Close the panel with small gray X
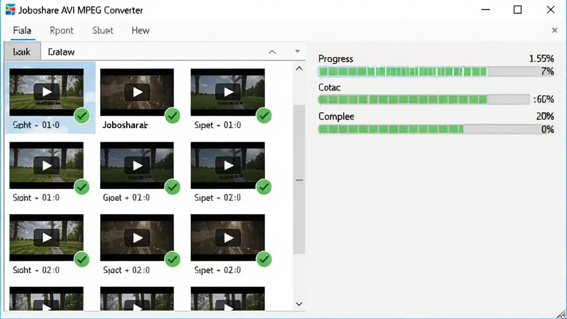Image resolution: width=567 pixels, height=319 pixels. (x=554, y=30)
